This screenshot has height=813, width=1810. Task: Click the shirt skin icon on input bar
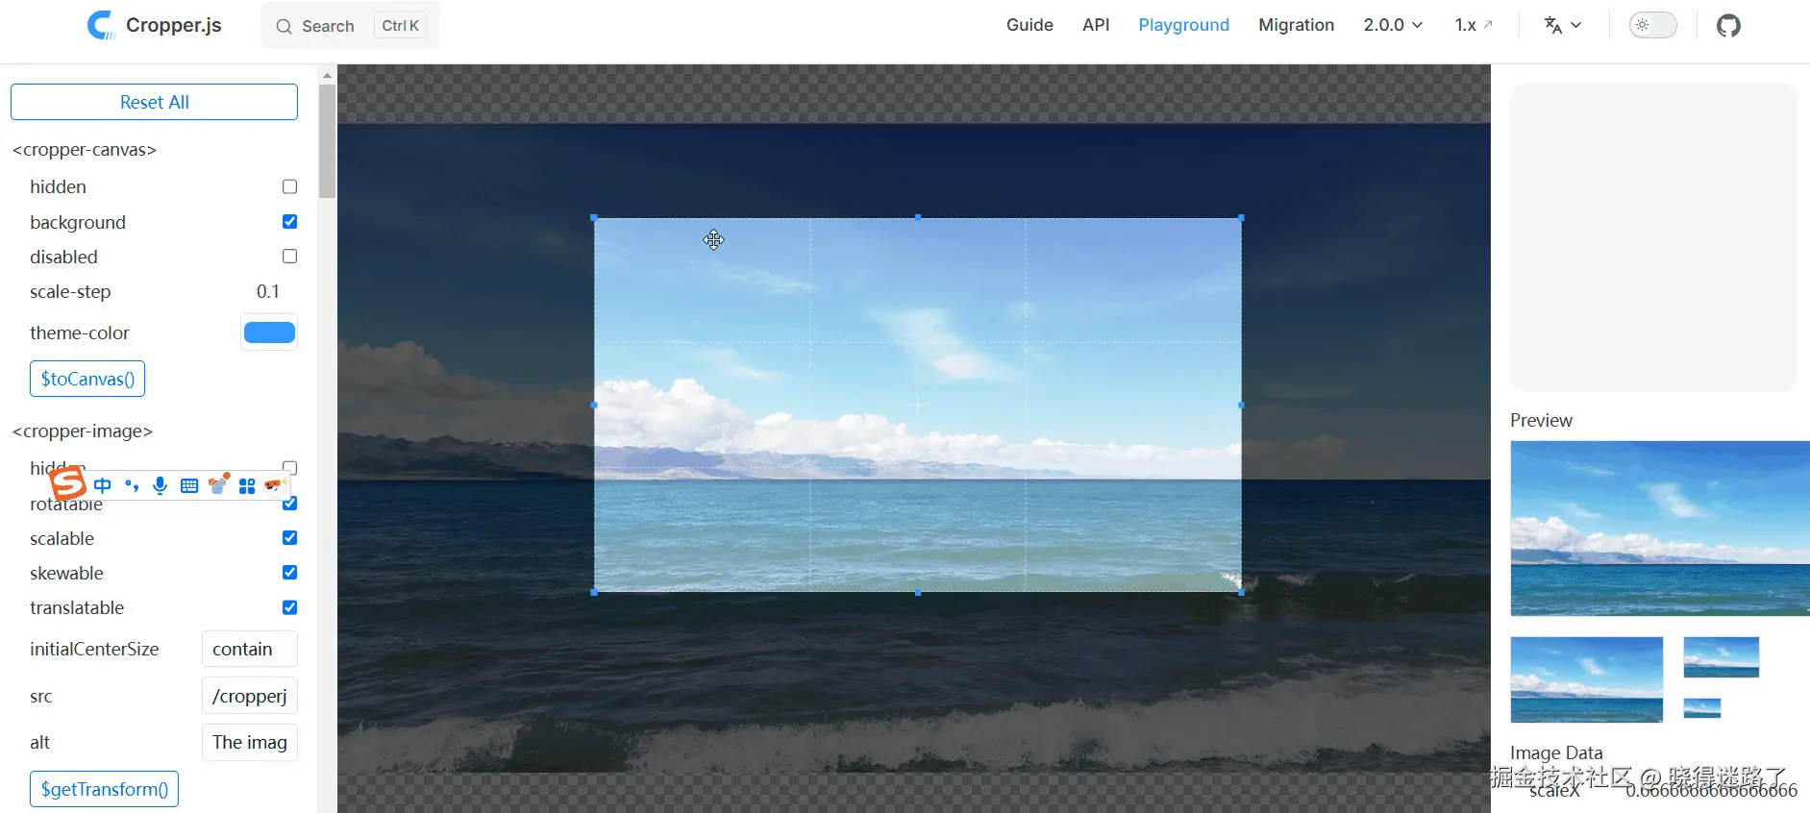pos(218,483)
